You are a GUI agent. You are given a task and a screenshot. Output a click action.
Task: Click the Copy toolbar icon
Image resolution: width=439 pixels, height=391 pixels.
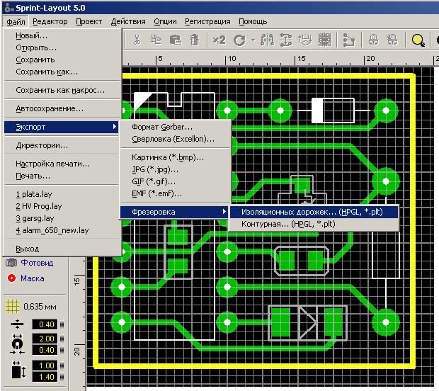(156, 40)
